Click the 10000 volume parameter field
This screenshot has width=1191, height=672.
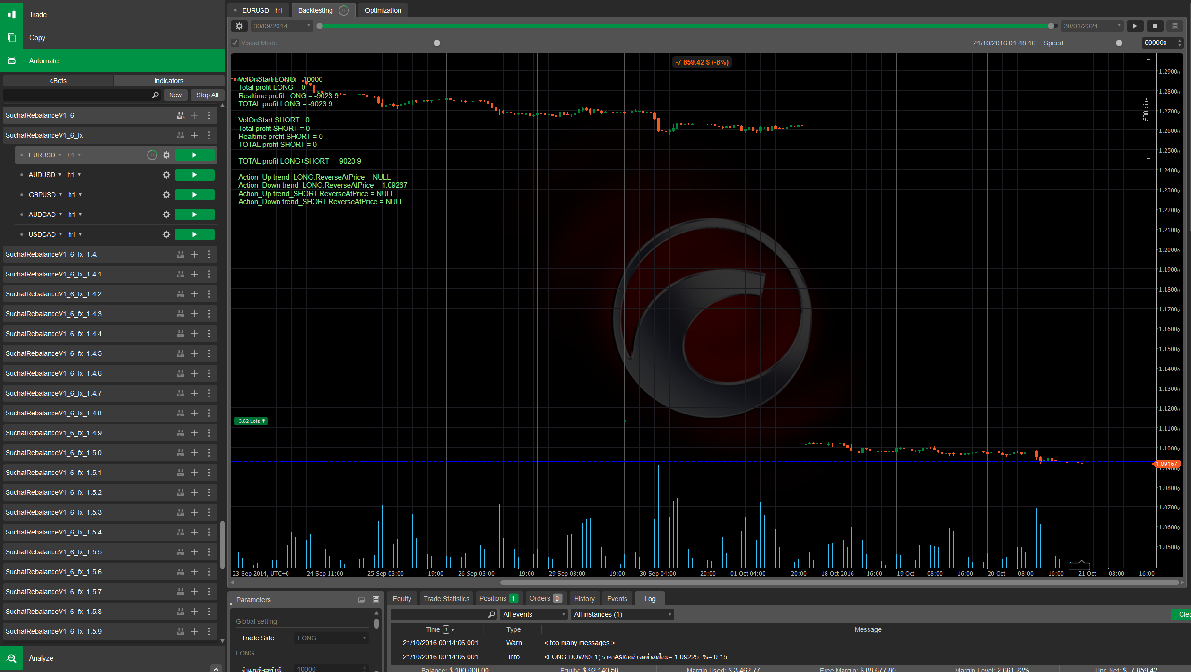pos(331,669)
